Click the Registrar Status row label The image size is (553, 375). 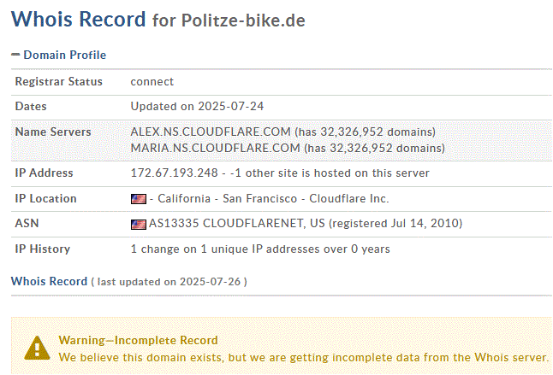[x=59, y=82]
